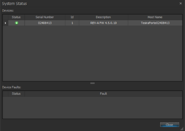Viewport: 185px width, 131px height.
Task: Click the splitter handle between Devices and Faults
Action: (x=92, y=83)
